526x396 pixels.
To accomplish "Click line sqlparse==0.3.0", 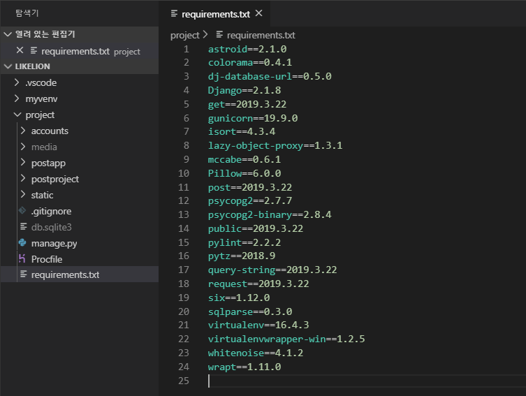I will coord(250,311).
